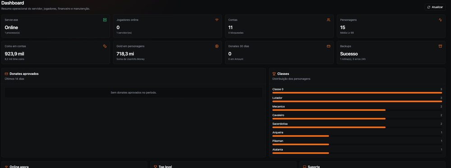Click the Lutador class name
The width and height of the screenshot is (451, 168).
pos(277,98)
